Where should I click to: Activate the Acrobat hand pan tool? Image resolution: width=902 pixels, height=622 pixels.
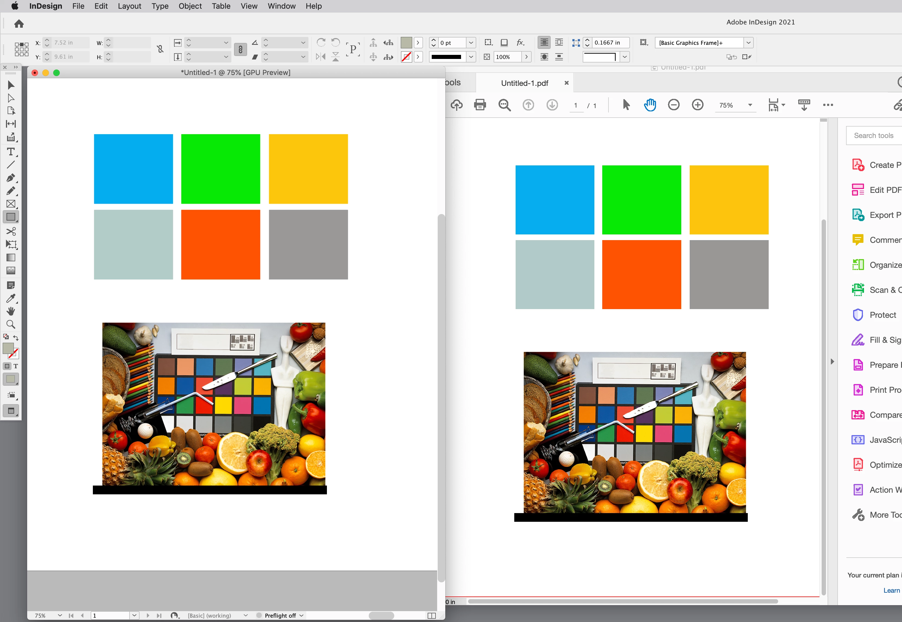coord(649,105)
